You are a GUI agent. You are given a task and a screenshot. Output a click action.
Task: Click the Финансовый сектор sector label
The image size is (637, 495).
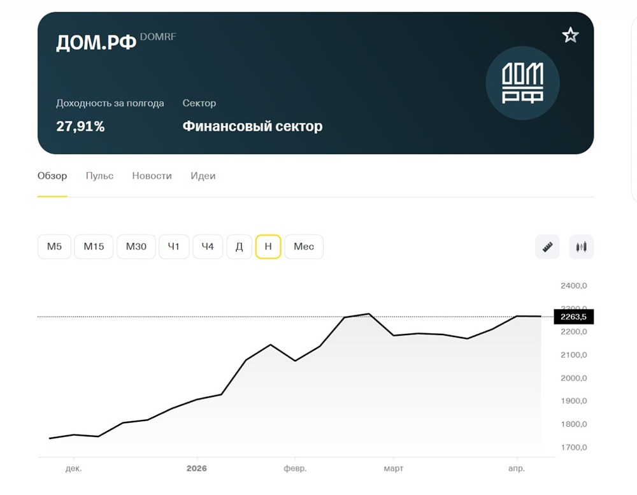tap(253, 126)
